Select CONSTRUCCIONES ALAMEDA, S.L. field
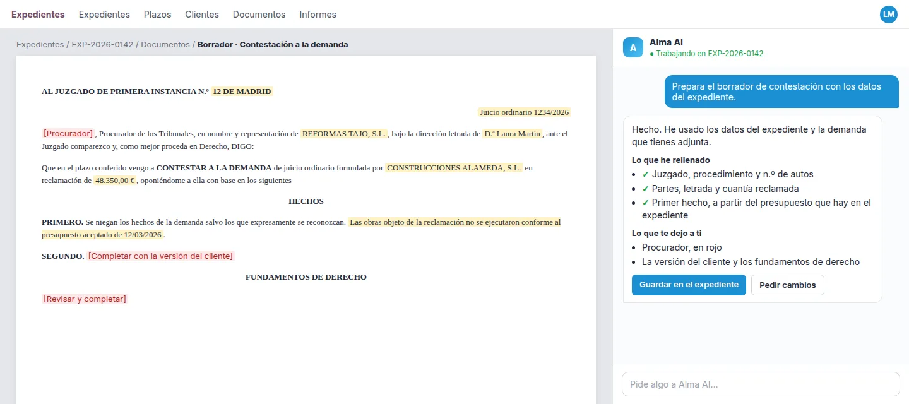The image size is (909, 404). tap(454, 167)
